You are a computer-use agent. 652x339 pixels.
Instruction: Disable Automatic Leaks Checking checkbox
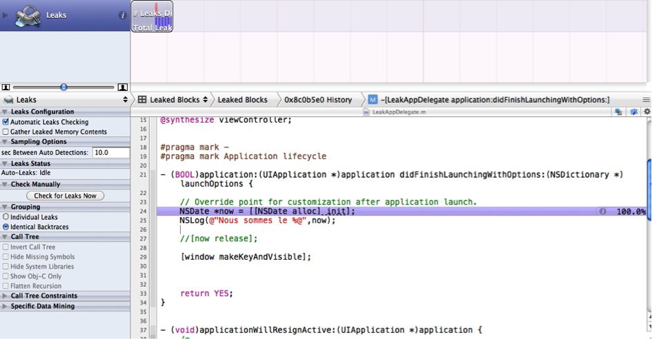[x=6, y=122]
